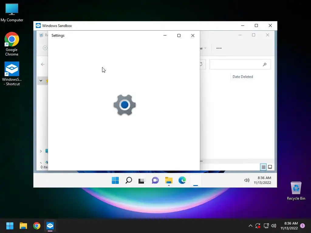
Task: Open Chrome from the host taskbar
Action: [37, 226]
